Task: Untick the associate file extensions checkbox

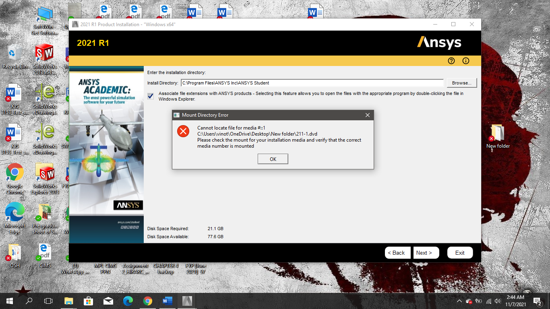Action: click(x=151, y=96)
